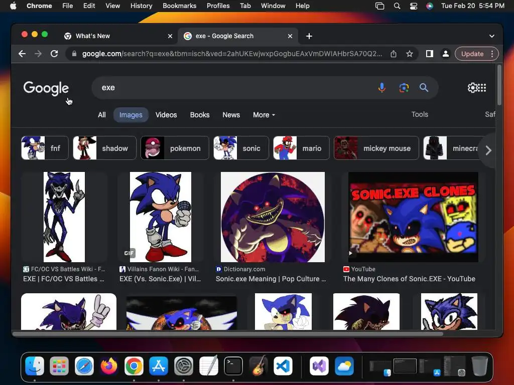Launch Firefox from the Dock
This screenshot has width=514, height=385.
pos(109,366)
